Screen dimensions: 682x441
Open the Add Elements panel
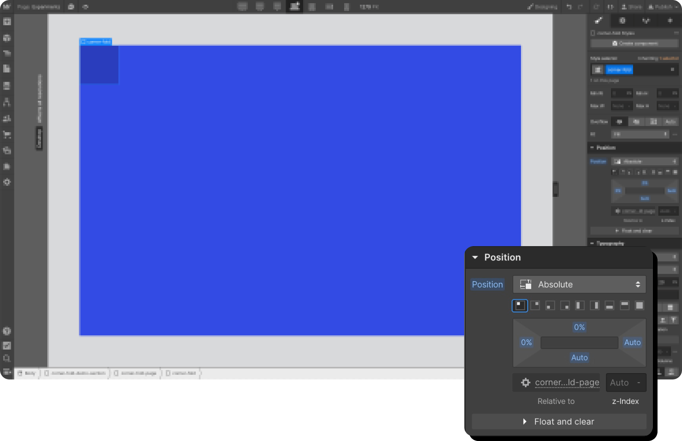7,22
